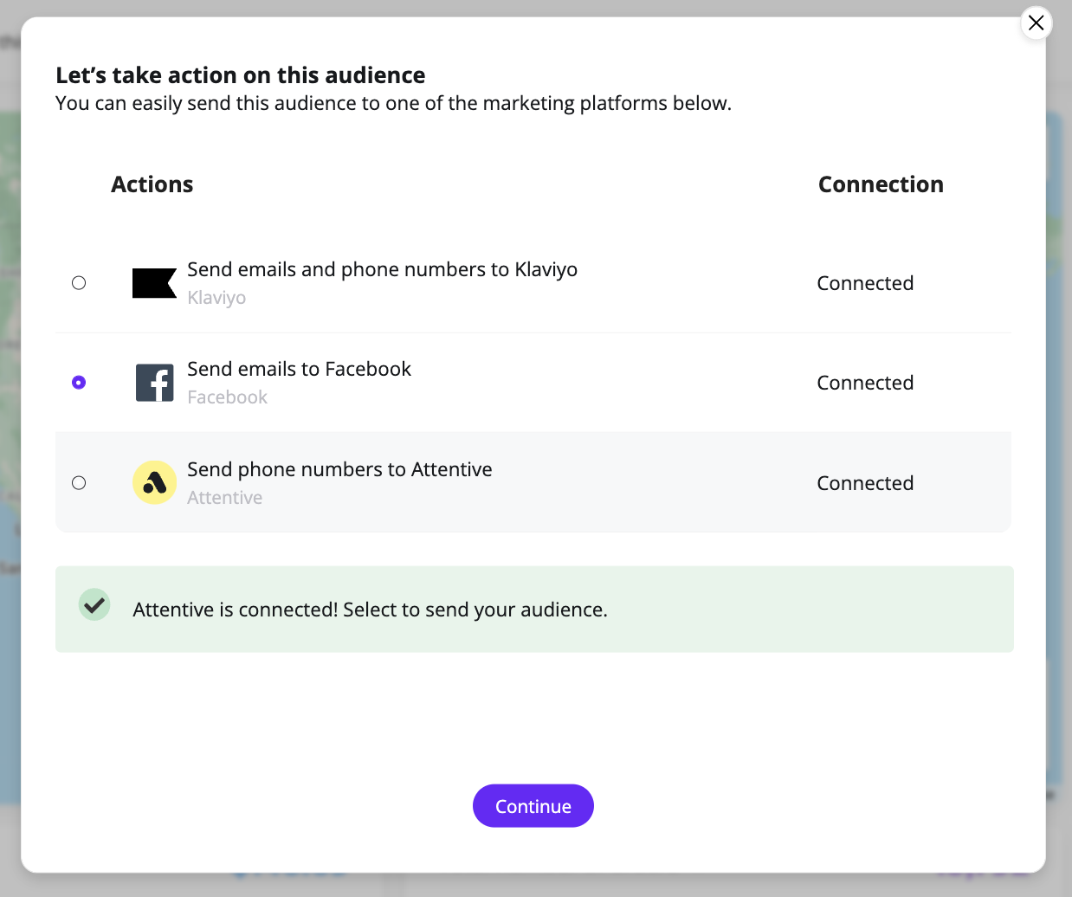The image size is (1072, 897).
Task: Choose the Attentive radio button
Action: click(x=79, y=483)
